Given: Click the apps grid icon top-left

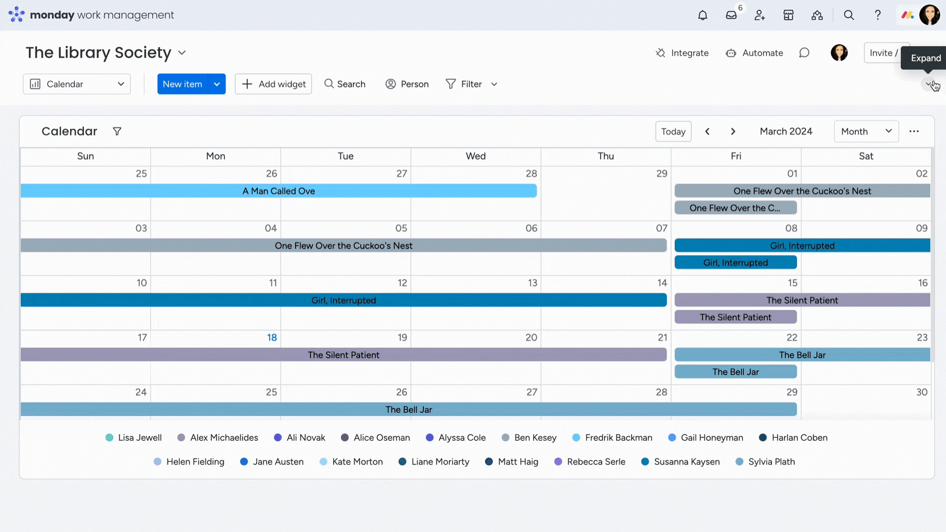Looking at the screenshot, I should tap(17, 15).
